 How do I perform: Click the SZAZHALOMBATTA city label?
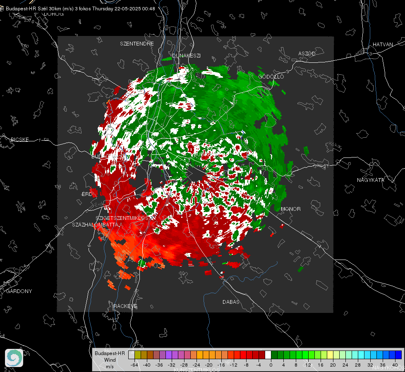pyautogui.click(x=95, y=224)
